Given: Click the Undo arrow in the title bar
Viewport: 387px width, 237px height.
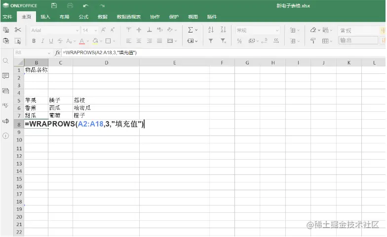Looking at the screenshot, I should [86, 6].
